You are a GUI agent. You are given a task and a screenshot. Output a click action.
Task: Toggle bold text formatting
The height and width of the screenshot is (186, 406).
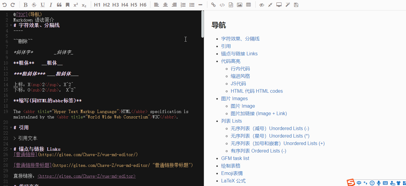point(25,4)
